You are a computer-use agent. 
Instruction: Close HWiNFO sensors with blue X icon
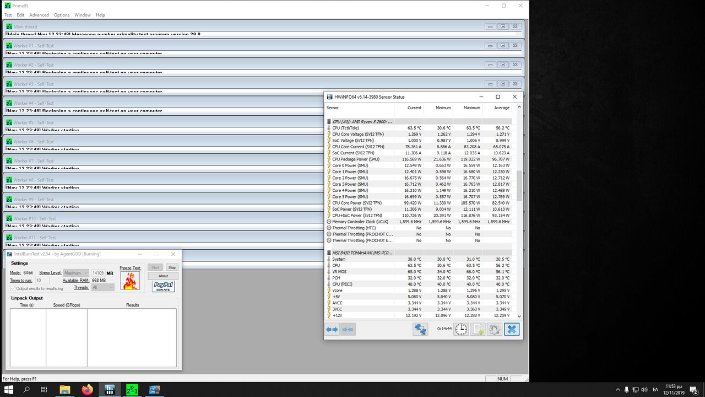512,329
